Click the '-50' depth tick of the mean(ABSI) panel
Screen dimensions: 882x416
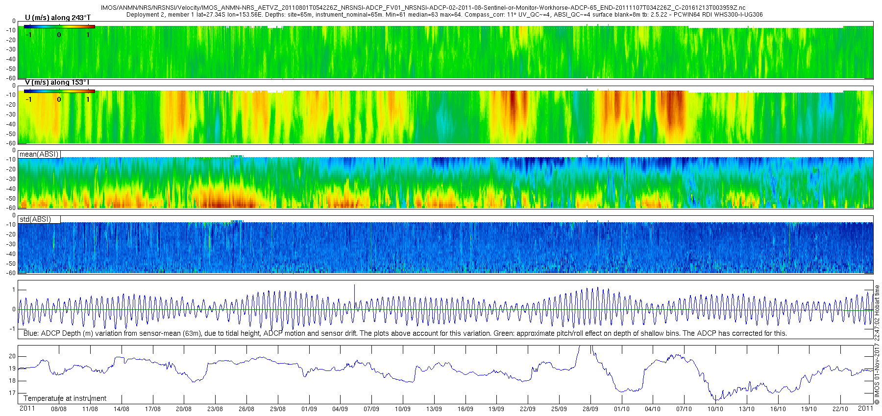click(x=11, y=199)
